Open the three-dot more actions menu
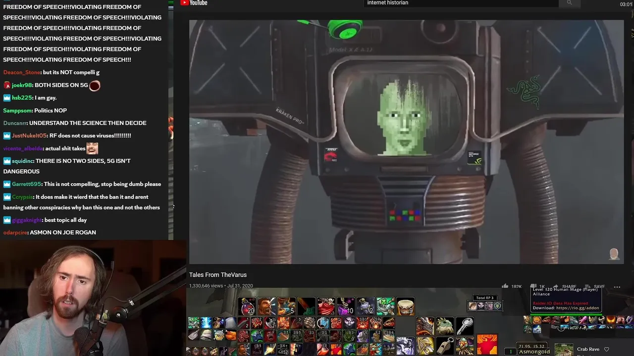 tap(617, 286)
